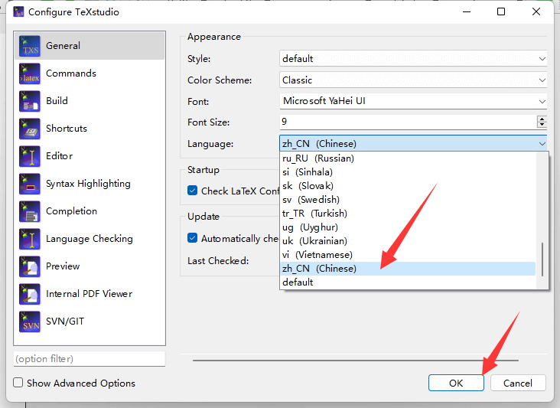Open Completion settings page
560x408 pixels.
pyautogui.click(x=90, y=211)
